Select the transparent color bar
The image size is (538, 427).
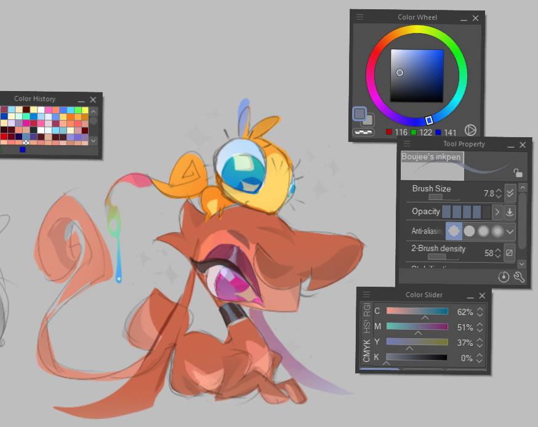tap(360, 132)
